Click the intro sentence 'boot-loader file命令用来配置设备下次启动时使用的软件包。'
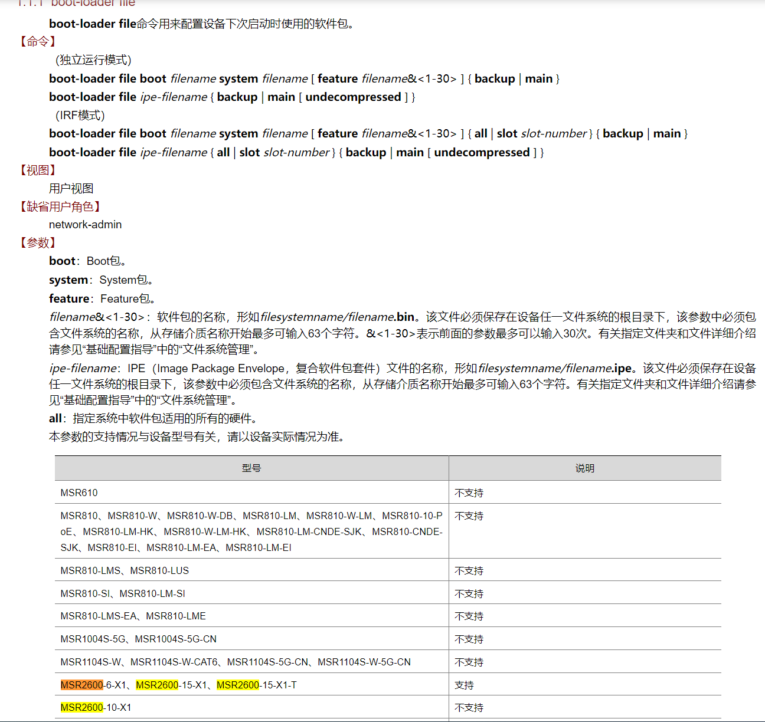This screenshot has width=765, height=722. (202, 24)
